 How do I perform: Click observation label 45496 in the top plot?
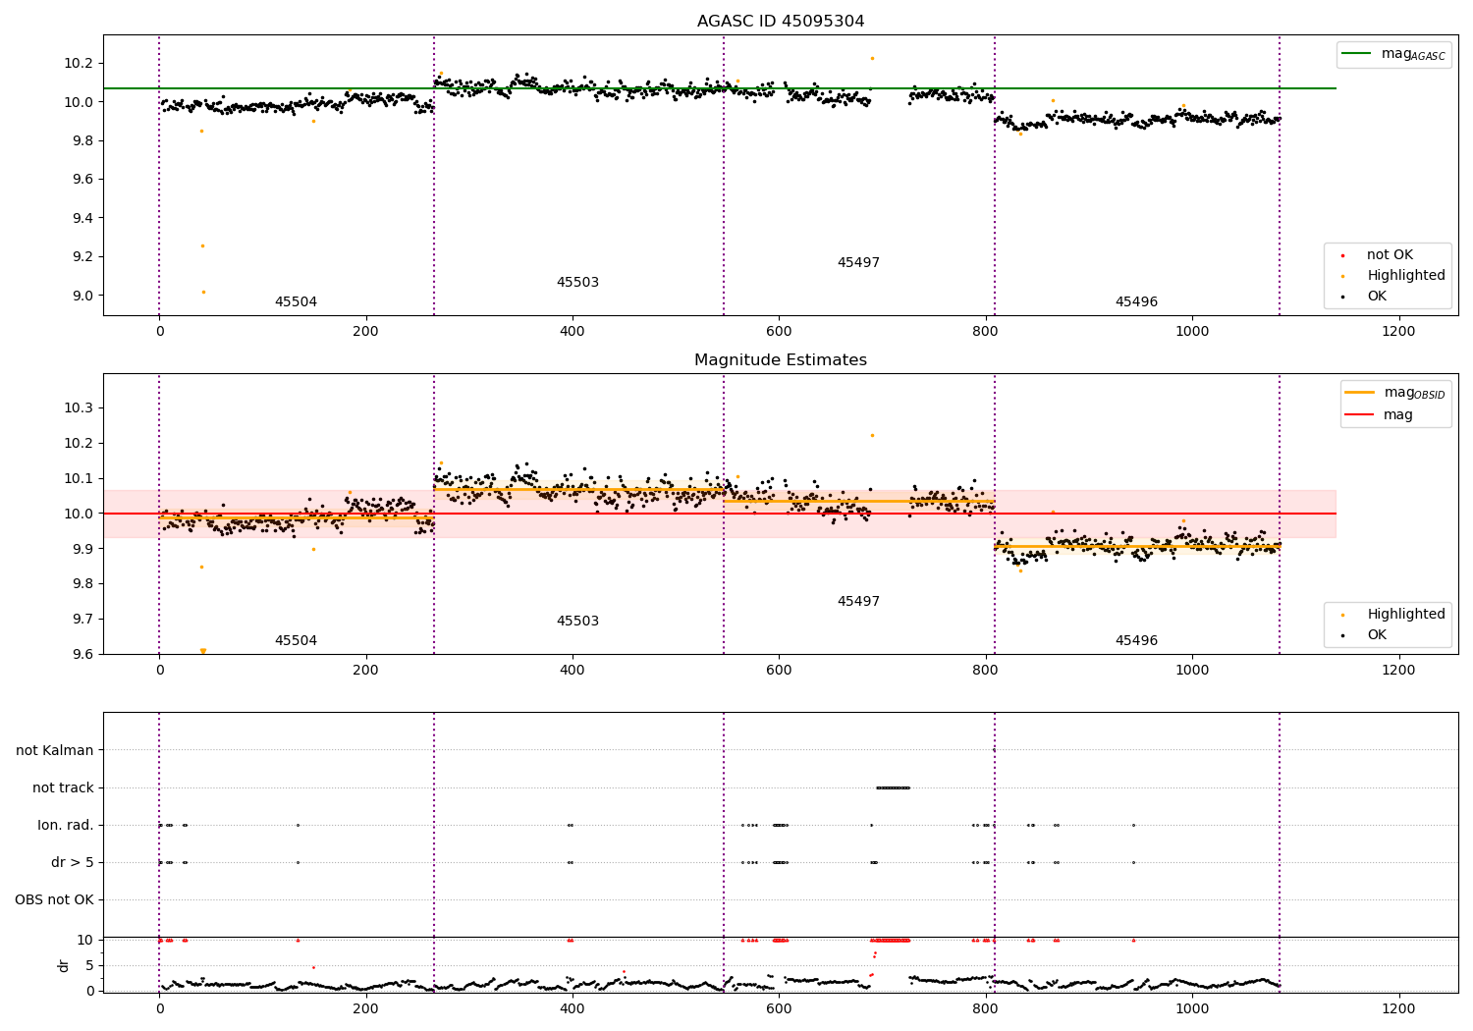1136,302
